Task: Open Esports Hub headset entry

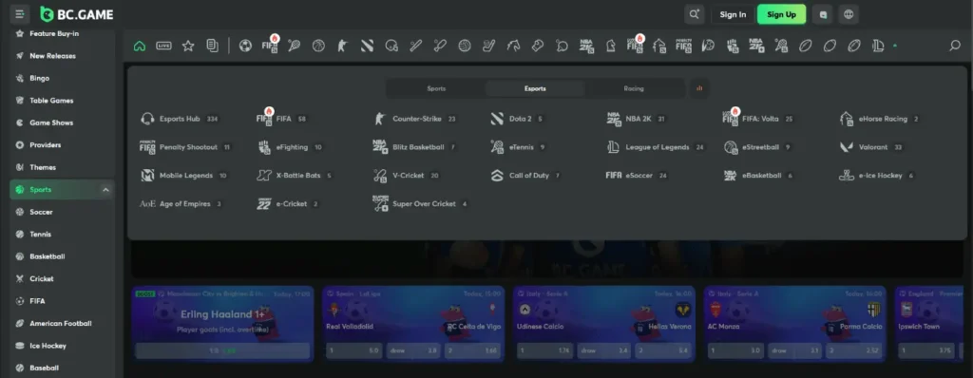Action: click(x=180, y=119)
